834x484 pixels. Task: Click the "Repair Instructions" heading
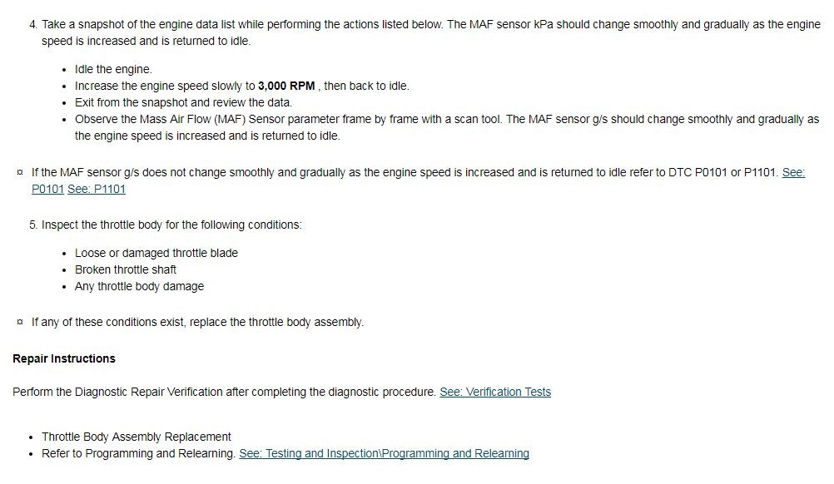(64, 358)
